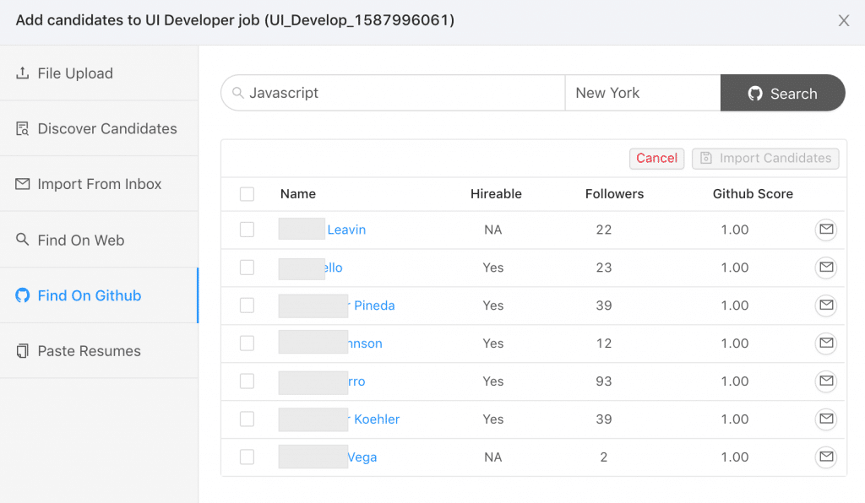Image resolution: width=865 pixels, height=503 pixels.
Task: Tick the select-all checkbox in table header
Action: [x=247, y=194]
